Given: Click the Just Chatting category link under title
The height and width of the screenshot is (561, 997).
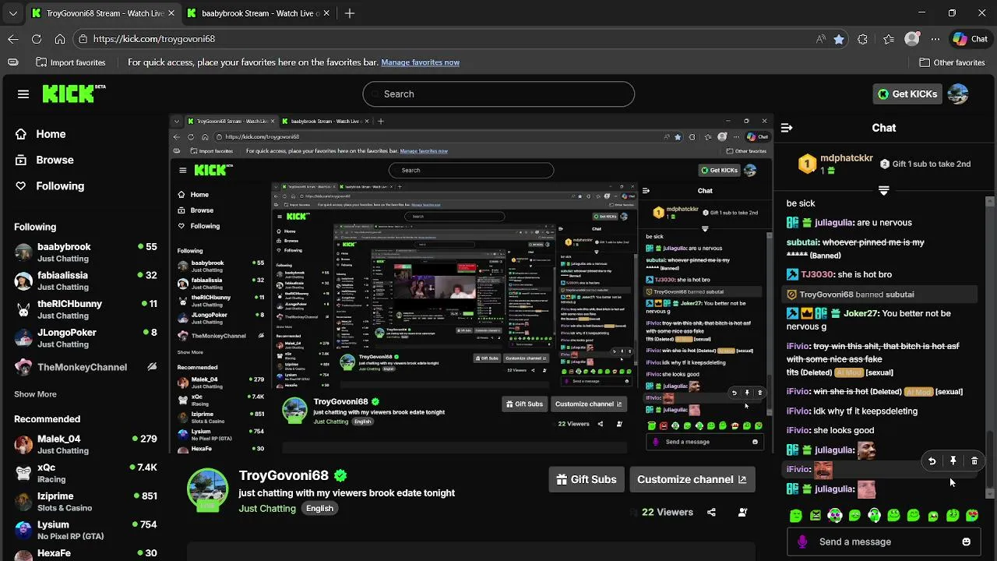Looking at the screenshot, I should [x=267, y=508].
